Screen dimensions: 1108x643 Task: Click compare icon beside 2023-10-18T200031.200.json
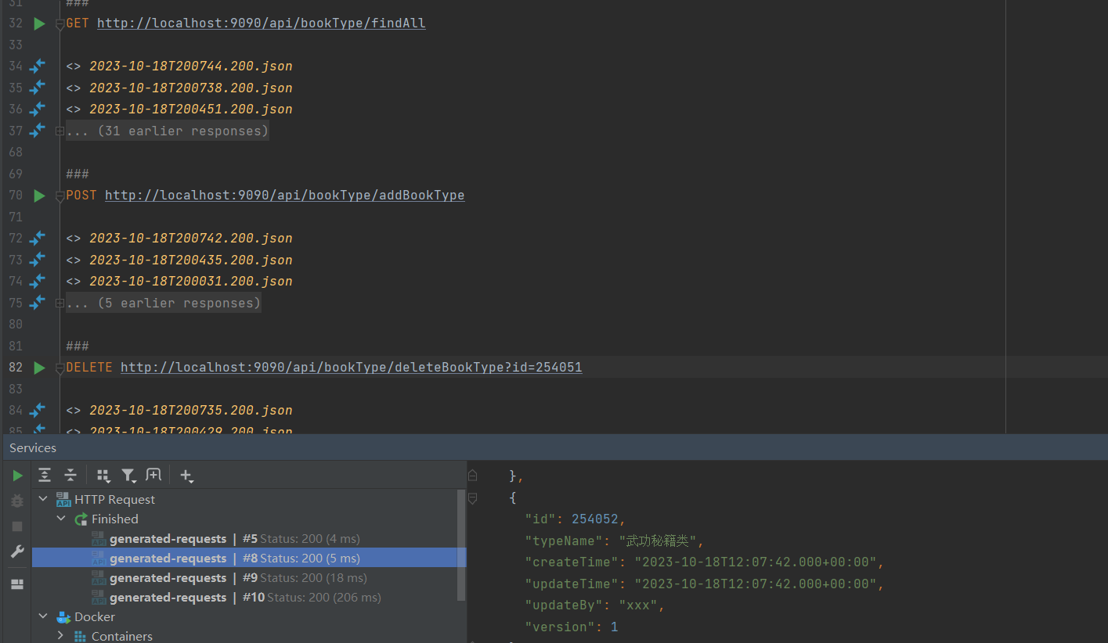(38, 282)
